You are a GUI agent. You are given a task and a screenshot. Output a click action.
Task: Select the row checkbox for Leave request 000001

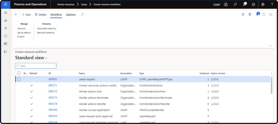(x=19, y=79)
